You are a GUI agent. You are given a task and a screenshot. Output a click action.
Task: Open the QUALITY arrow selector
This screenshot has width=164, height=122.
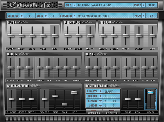(101, 91)
